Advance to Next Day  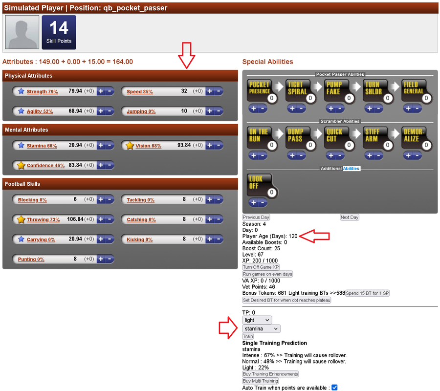pyautogui.click(x=350, y=217)
